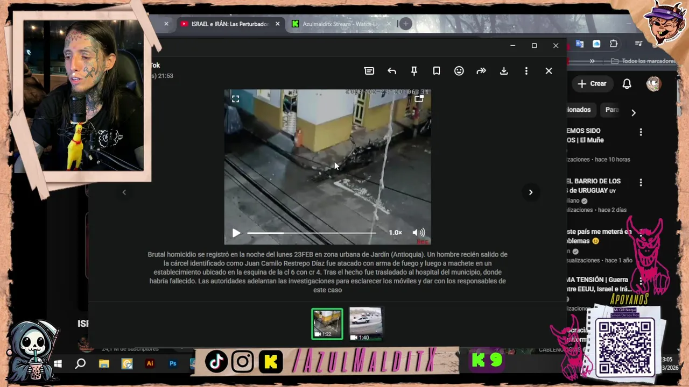Image resolution: width=689 pixels, height=387 pixels.
Task: Go to the next media item arrow
Action: coord(531,192)
